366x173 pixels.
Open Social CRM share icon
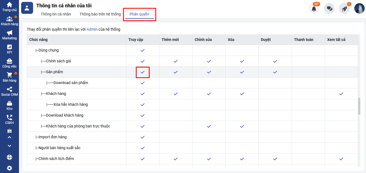click(x=9, y=91)
